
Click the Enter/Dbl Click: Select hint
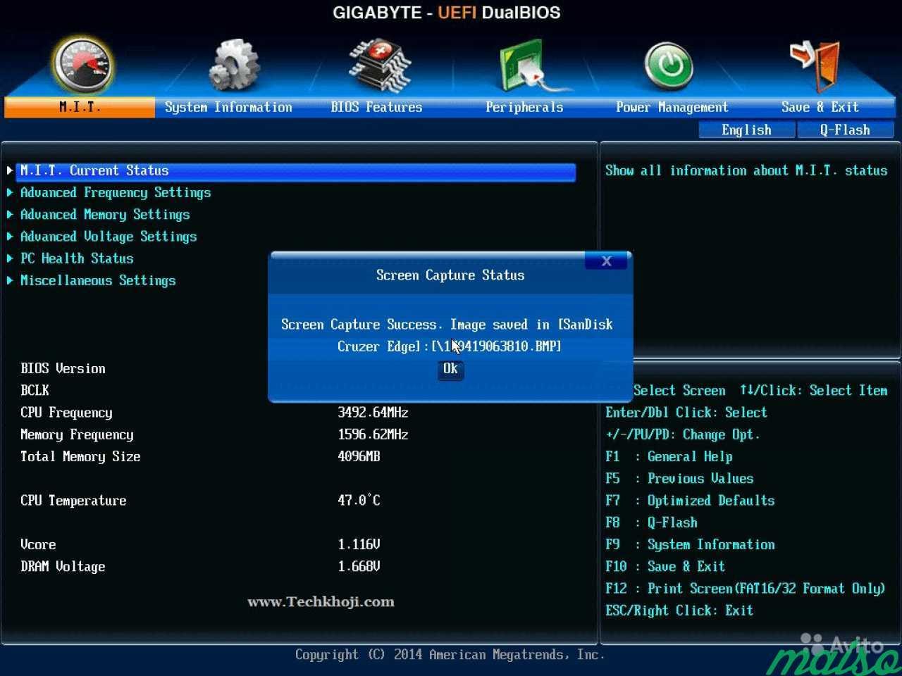tap(686, 413)
